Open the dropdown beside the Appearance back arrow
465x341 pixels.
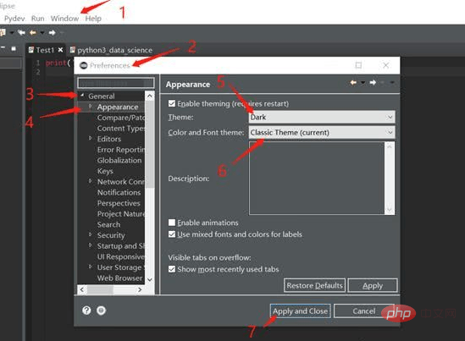363,83
